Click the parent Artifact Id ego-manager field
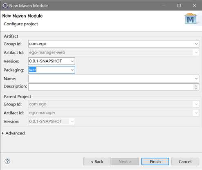This screenshot has width=202, height=170. point(114,113)
